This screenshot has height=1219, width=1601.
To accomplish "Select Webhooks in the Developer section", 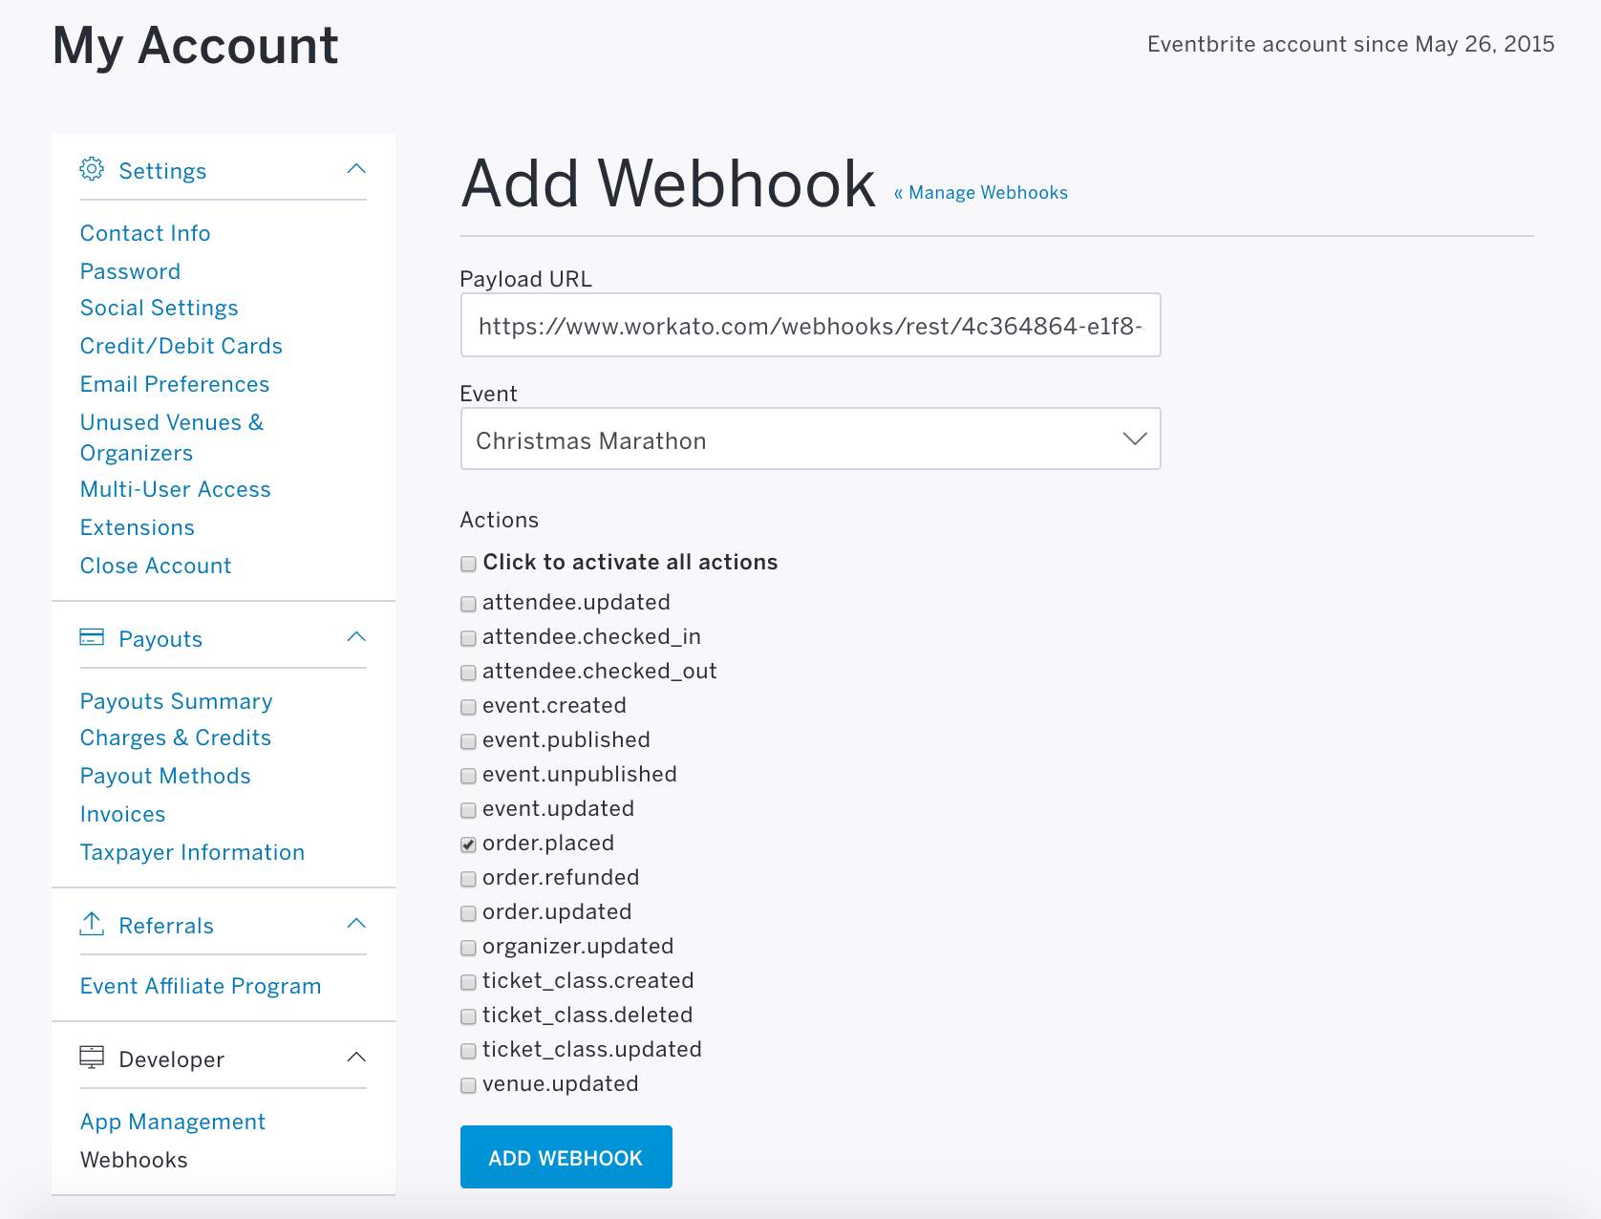I will tap(133, 1160).
